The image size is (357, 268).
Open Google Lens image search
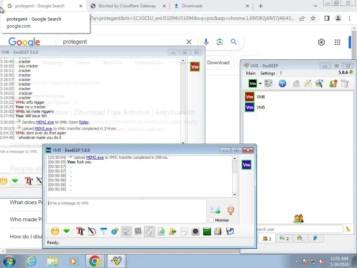[220, 42]
